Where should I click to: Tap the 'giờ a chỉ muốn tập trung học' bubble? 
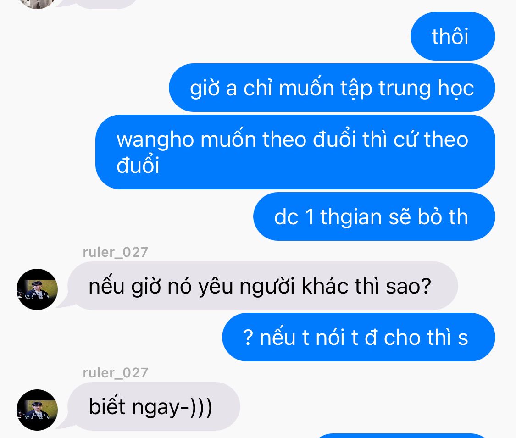(x=332, y=88)
